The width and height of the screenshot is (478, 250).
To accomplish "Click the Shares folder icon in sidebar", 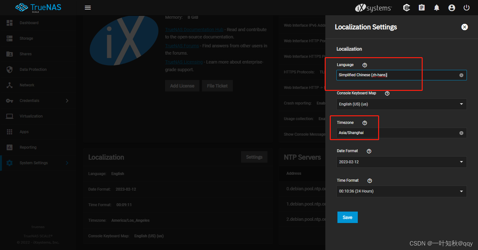I will [x=10, y=54].
